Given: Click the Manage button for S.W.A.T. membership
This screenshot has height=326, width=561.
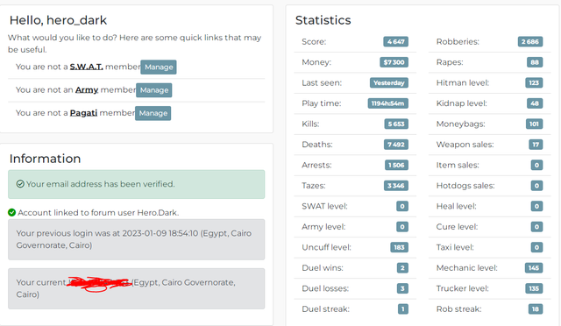Looking at the screenshot, I should click(x=159, y=67).
